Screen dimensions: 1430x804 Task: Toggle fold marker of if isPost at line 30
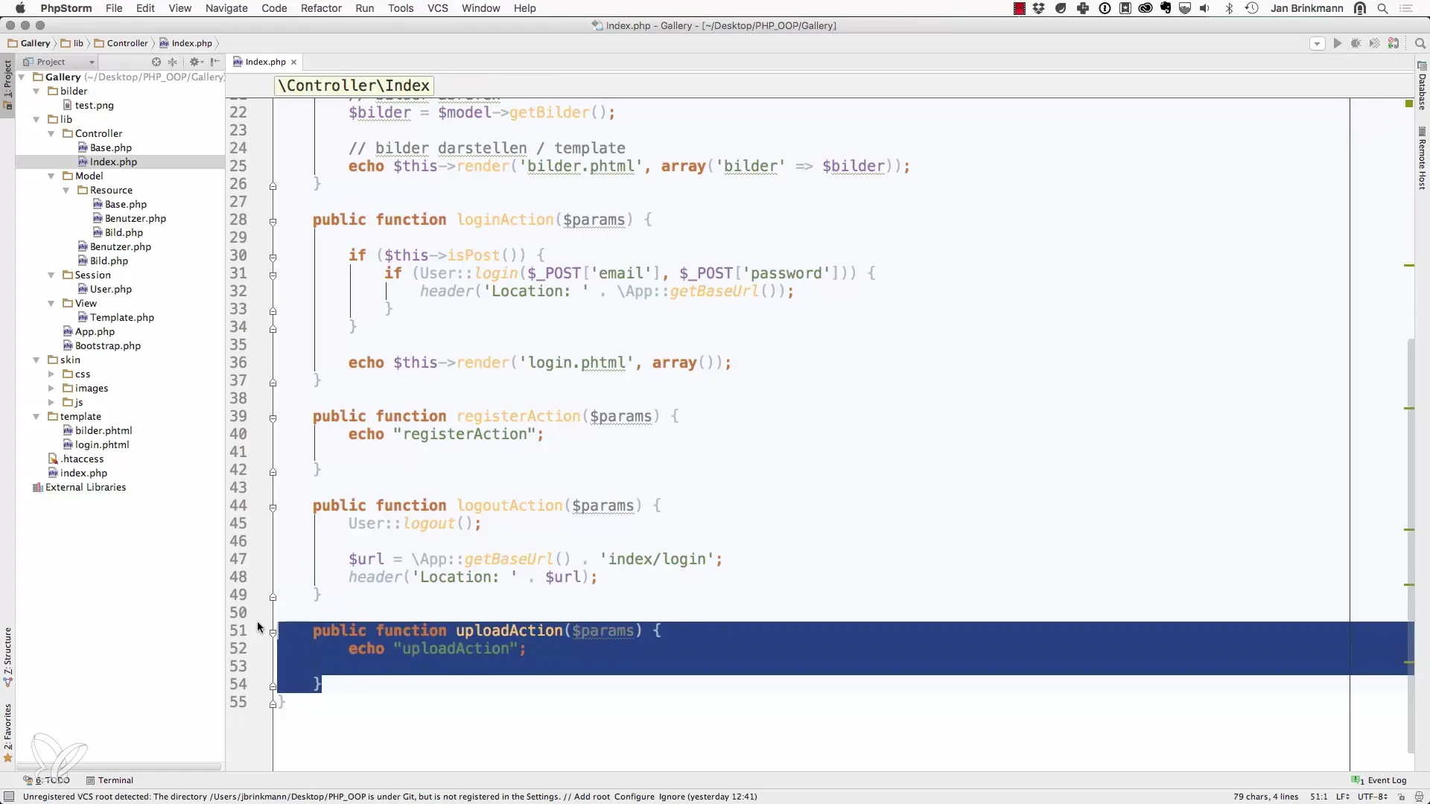tap(273, 258)
